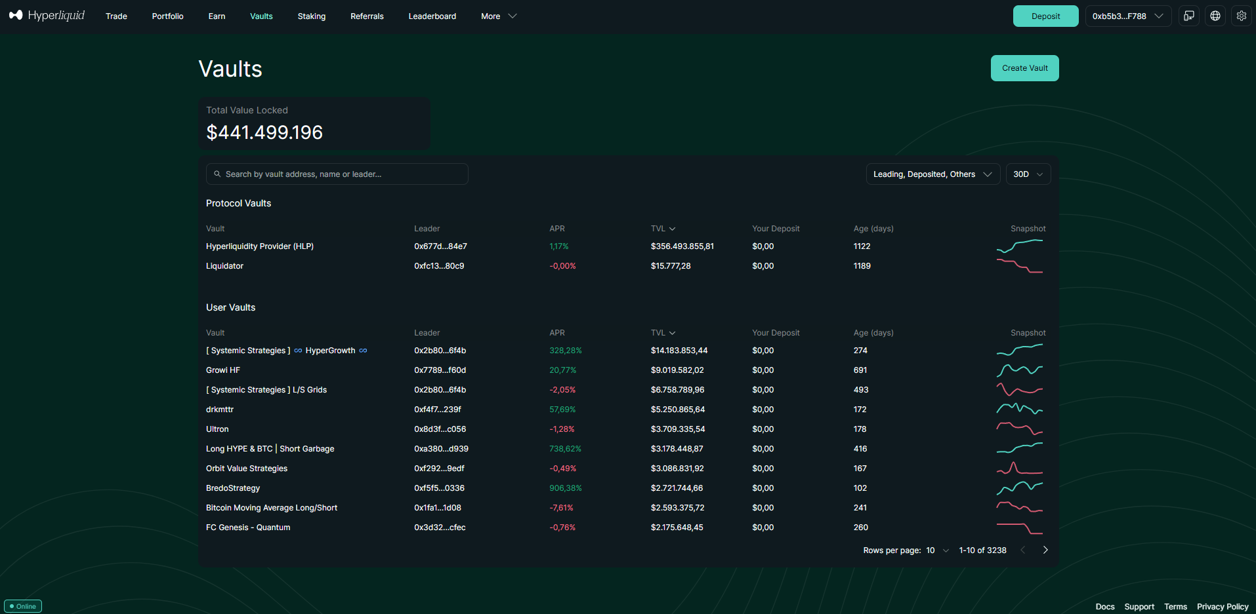The width and height of the screenshot is (1256, 614).
Task: Open HLP vault snapshot chart
Action: pos(1020,246)
